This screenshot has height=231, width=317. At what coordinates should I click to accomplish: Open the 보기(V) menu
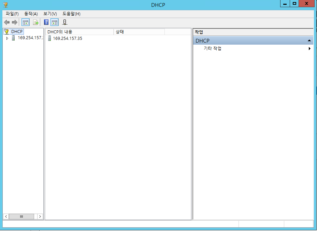click(x=50, y=14)
